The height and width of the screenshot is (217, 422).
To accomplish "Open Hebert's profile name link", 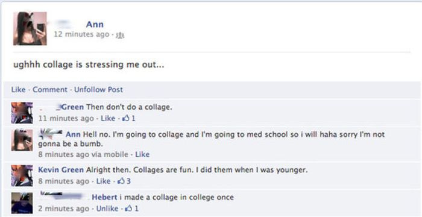I will [x=104, y=197].
